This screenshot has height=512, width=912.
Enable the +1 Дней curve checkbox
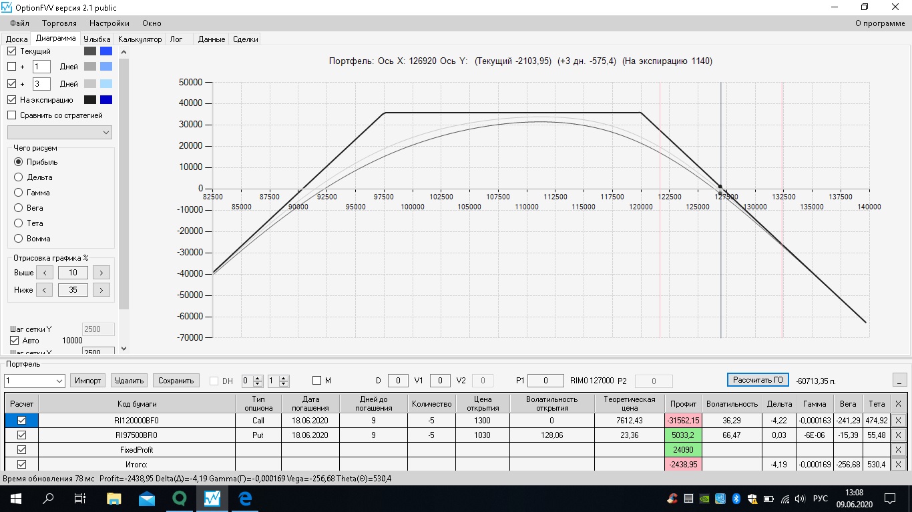[x=11, y=67]
